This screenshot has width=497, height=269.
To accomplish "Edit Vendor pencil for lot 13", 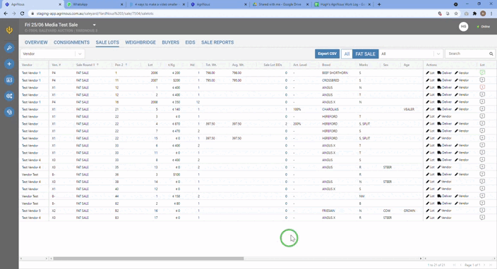I will click(444, 167).
